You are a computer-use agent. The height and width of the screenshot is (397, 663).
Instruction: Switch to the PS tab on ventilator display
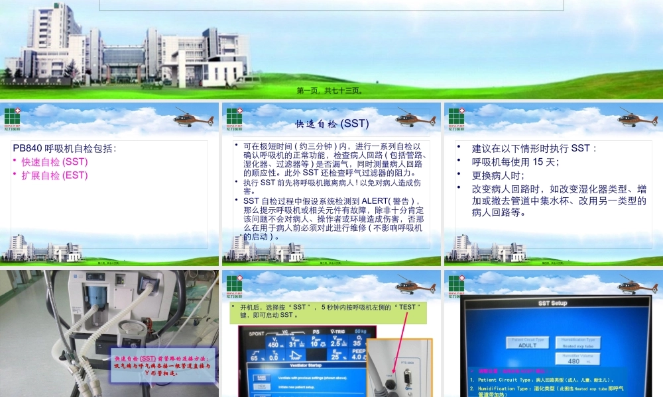click(316, 331)
